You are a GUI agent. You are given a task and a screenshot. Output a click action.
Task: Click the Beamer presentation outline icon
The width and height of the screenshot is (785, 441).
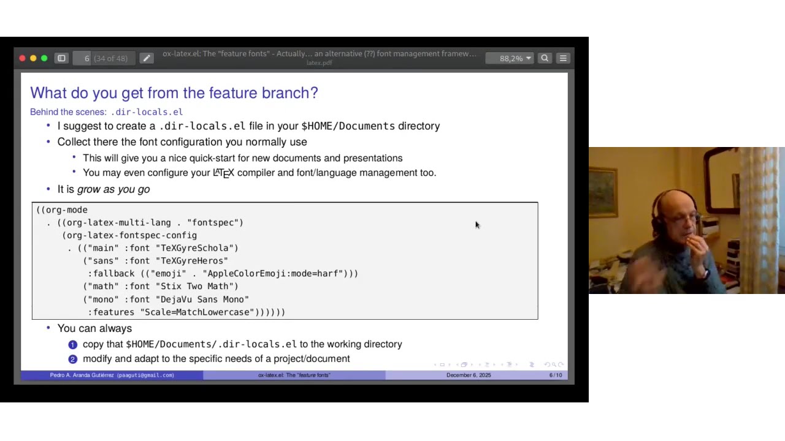click(532, 364)
